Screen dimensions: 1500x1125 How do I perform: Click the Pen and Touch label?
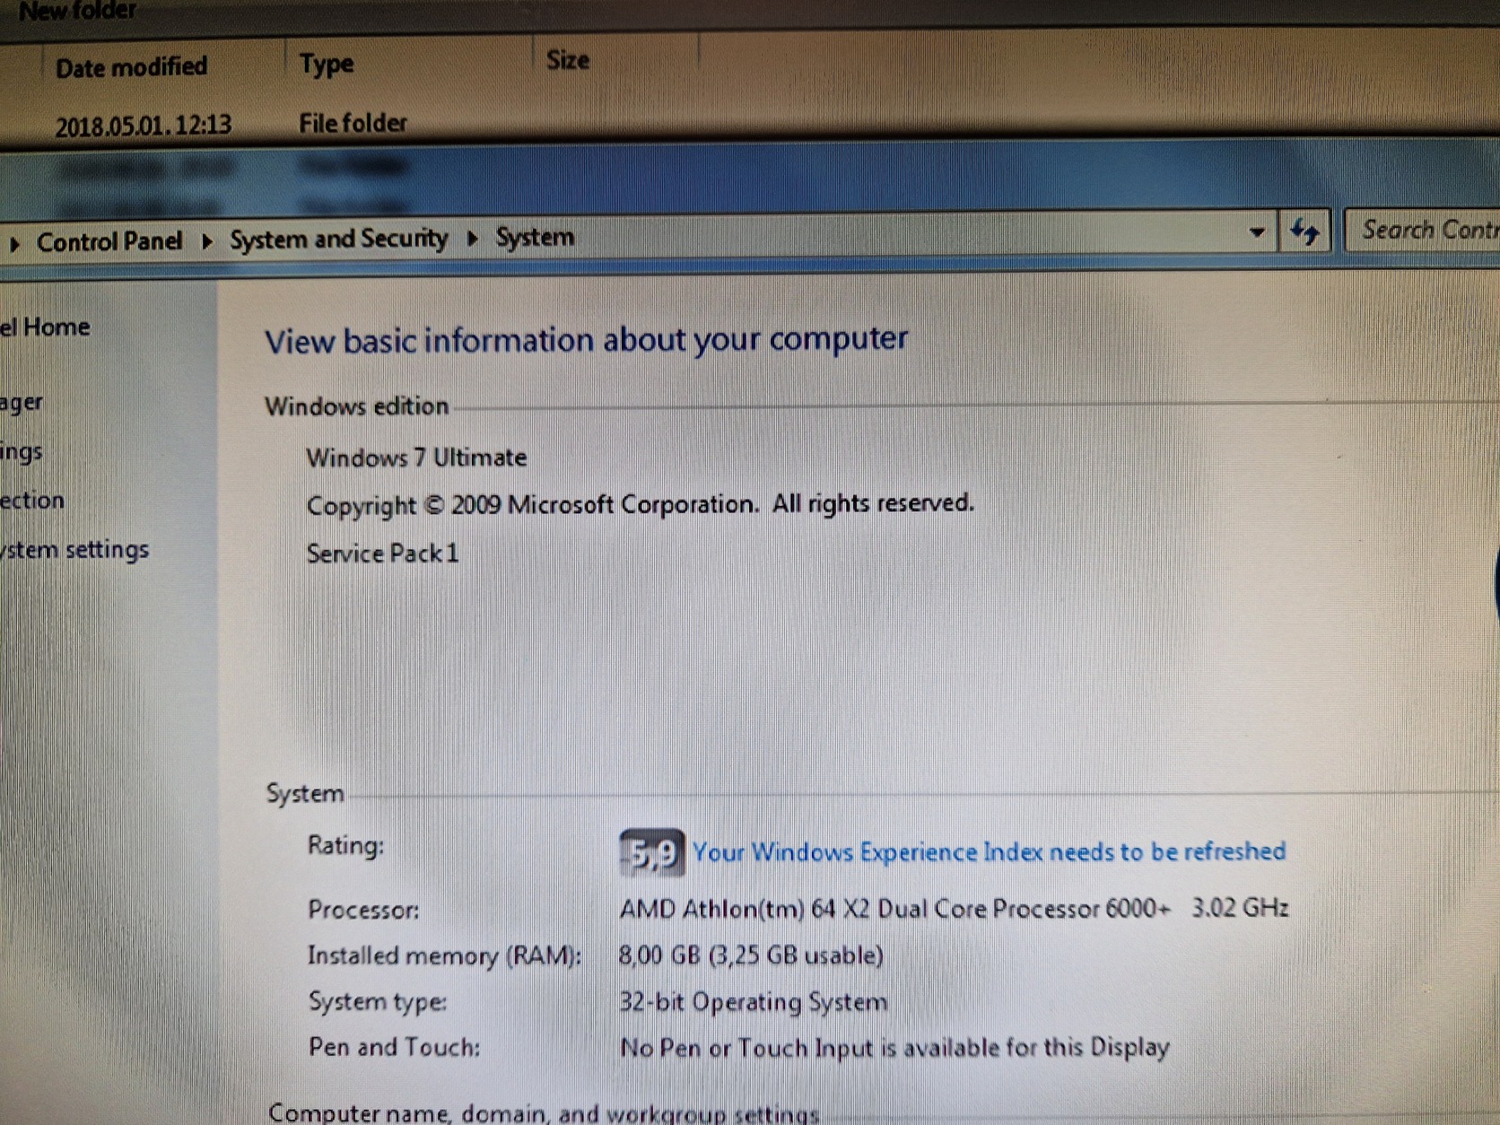[x=394, y=1047]
